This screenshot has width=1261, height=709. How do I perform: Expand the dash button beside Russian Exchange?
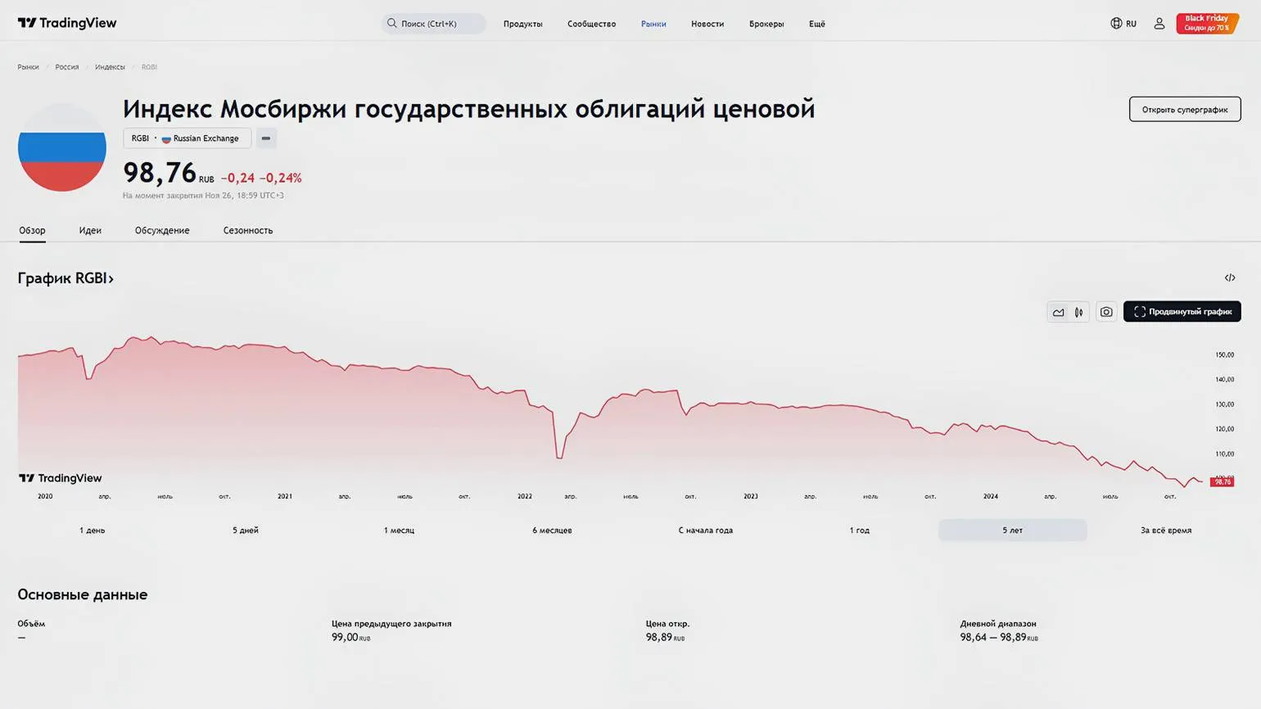click(x=266, y=138)
